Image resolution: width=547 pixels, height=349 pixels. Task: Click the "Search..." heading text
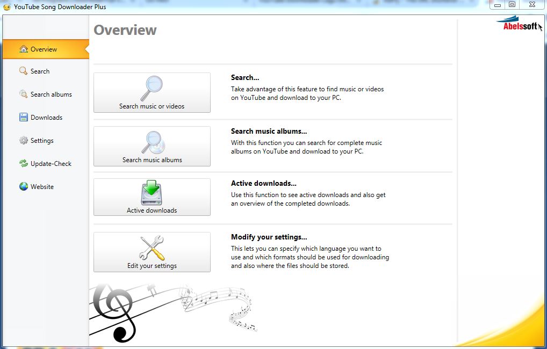click(245, 77)
